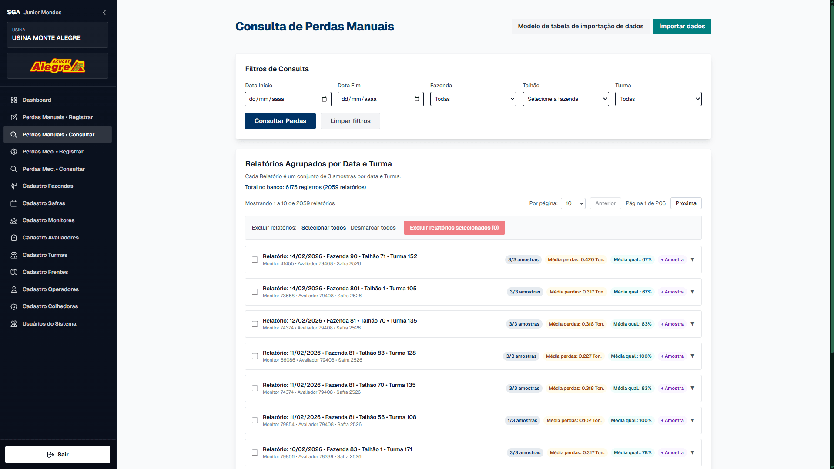834x469 pixels.
Task: Open the Por página dropdown
Action: click(573, 203)
